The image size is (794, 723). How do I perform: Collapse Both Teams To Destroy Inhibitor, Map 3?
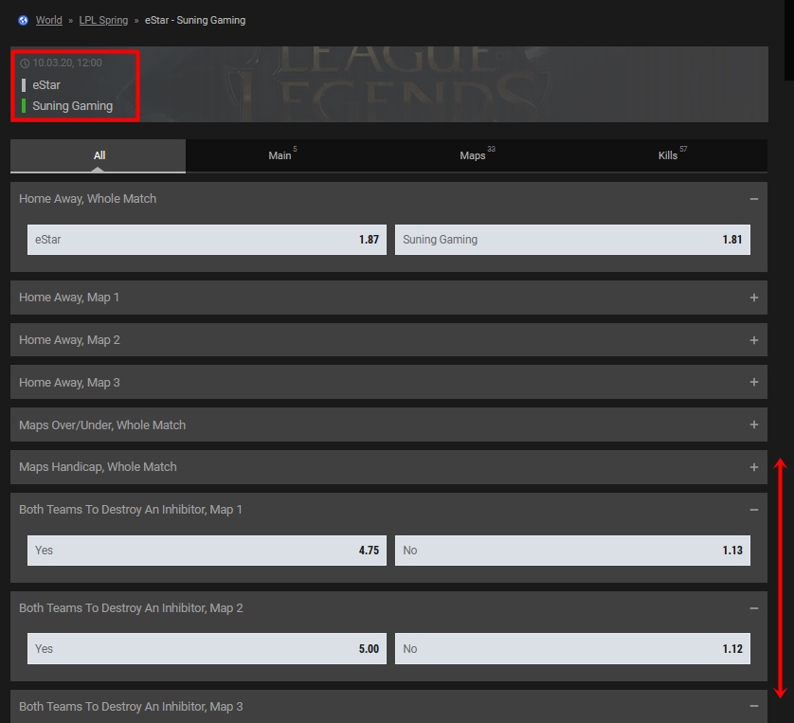point(753,706)
